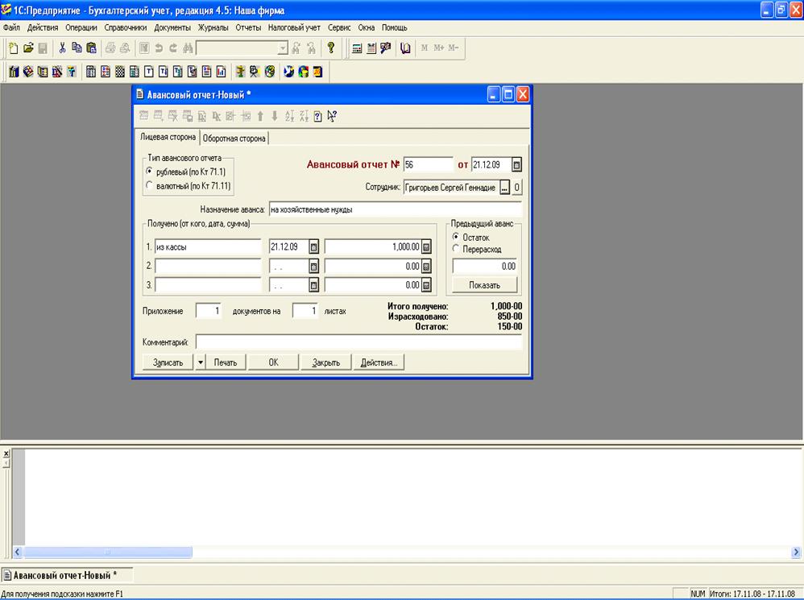Choose рублевый (по Кт 71.1) report type

[x=148, y=172]
